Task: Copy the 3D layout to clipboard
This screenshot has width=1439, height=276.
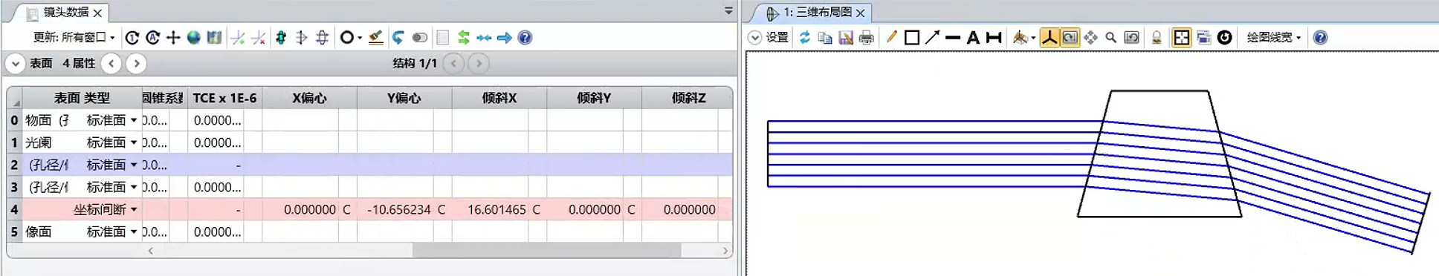Action: [x=825, y=37]
